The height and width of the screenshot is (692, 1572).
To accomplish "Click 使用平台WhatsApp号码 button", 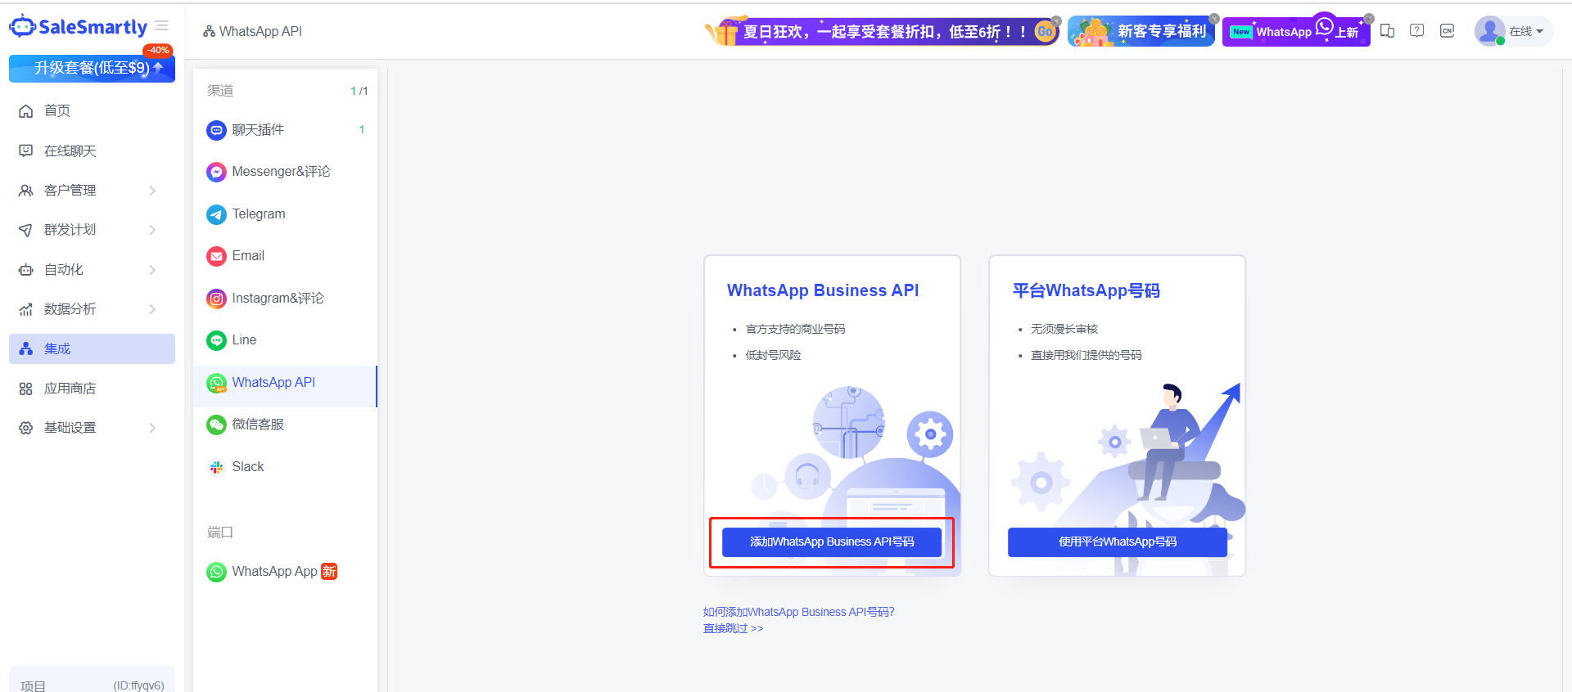I will 1118,541.
